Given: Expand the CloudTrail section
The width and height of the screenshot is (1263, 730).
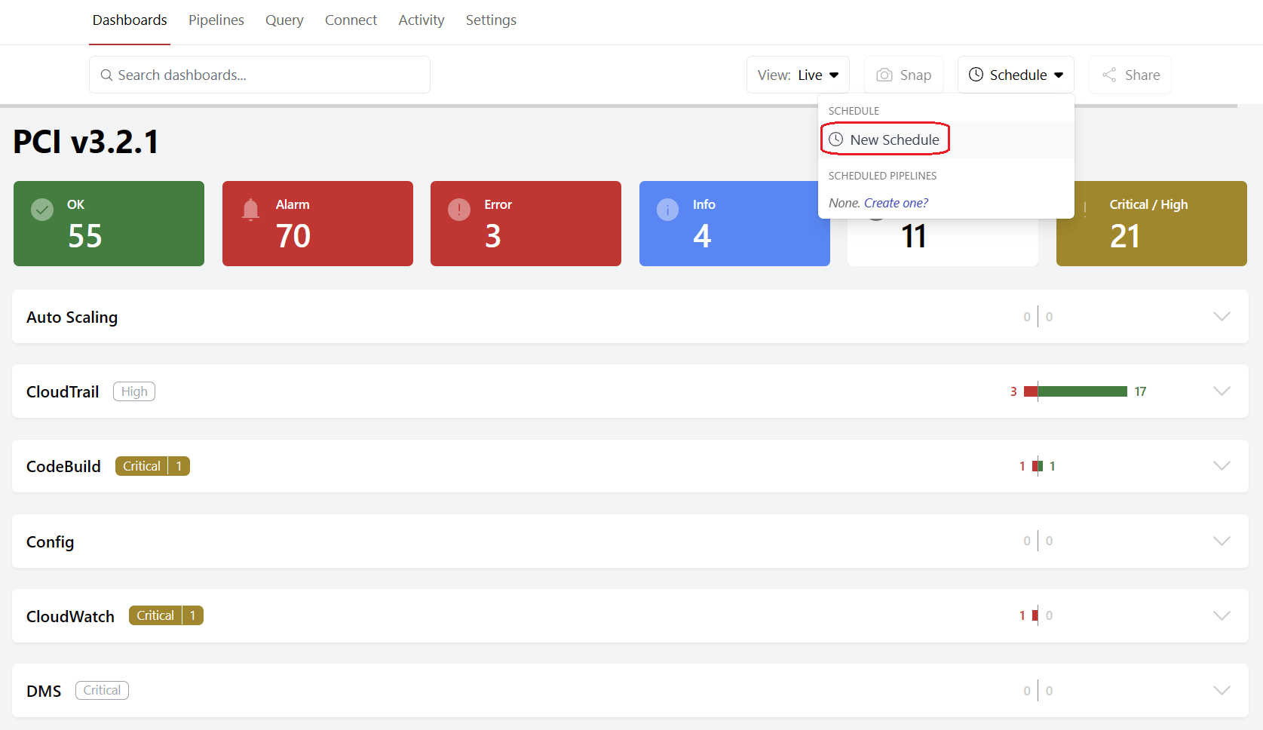Looking at the screenshot, I should [1222, 391].
